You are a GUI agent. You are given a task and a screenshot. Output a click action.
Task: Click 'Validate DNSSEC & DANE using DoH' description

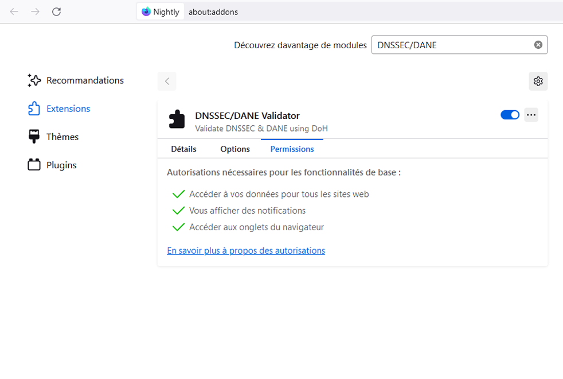[261, 129]
